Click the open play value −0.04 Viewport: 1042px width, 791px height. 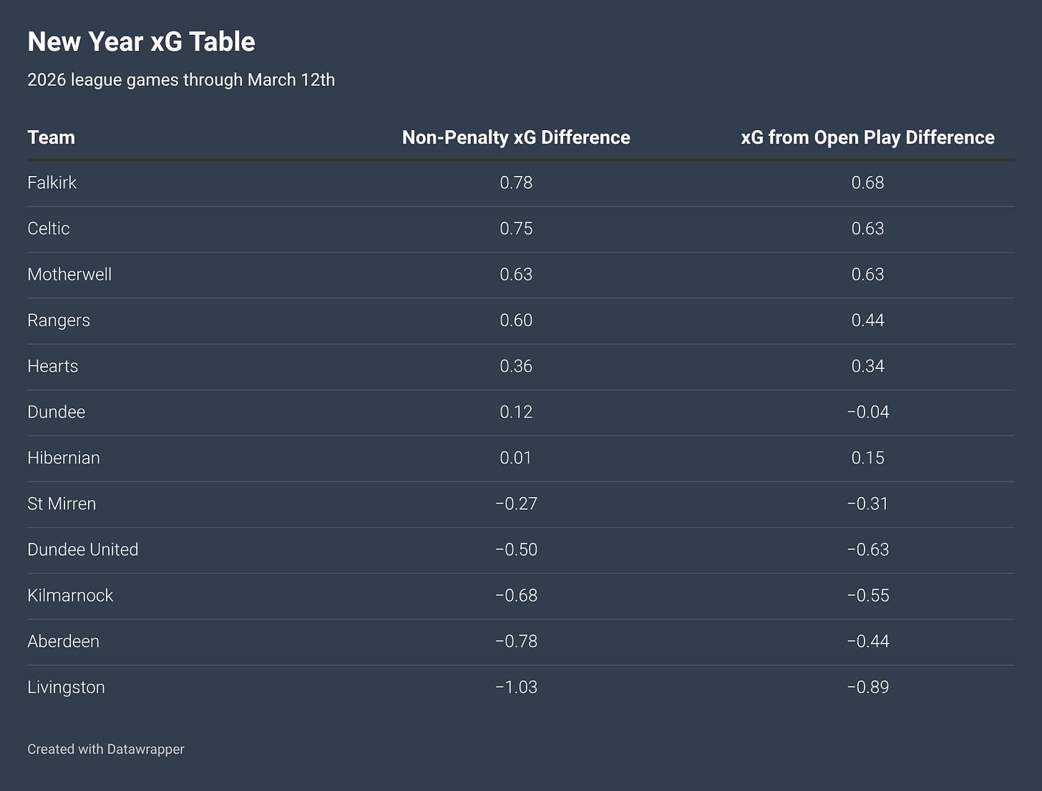click(x=867, y=412)
